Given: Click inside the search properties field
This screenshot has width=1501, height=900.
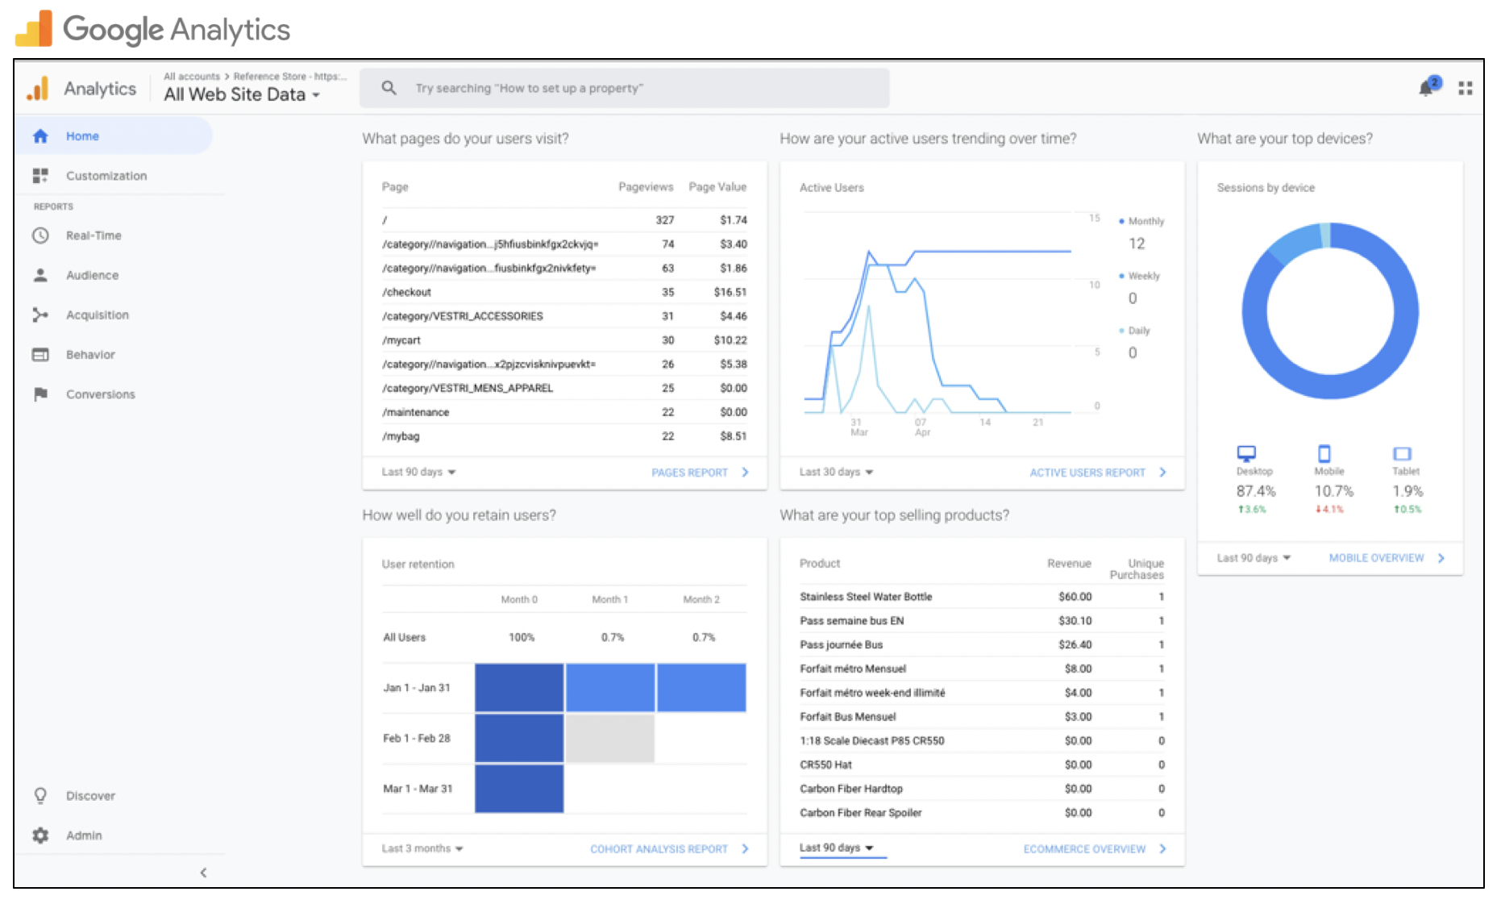Looking at the screenshot, I should click(625, 88).
